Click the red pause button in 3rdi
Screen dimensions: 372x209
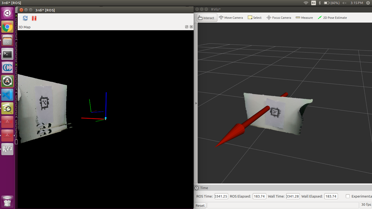point(34,18)
